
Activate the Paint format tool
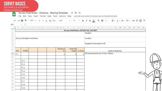coord(26,21)
